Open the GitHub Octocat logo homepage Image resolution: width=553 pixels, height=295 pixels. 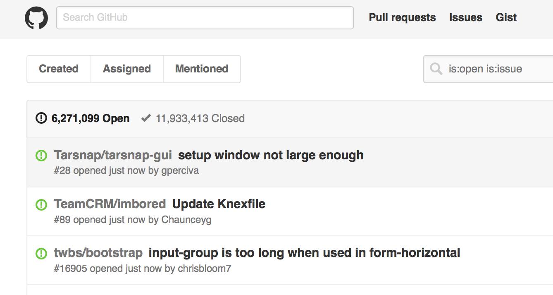(36, 18)
